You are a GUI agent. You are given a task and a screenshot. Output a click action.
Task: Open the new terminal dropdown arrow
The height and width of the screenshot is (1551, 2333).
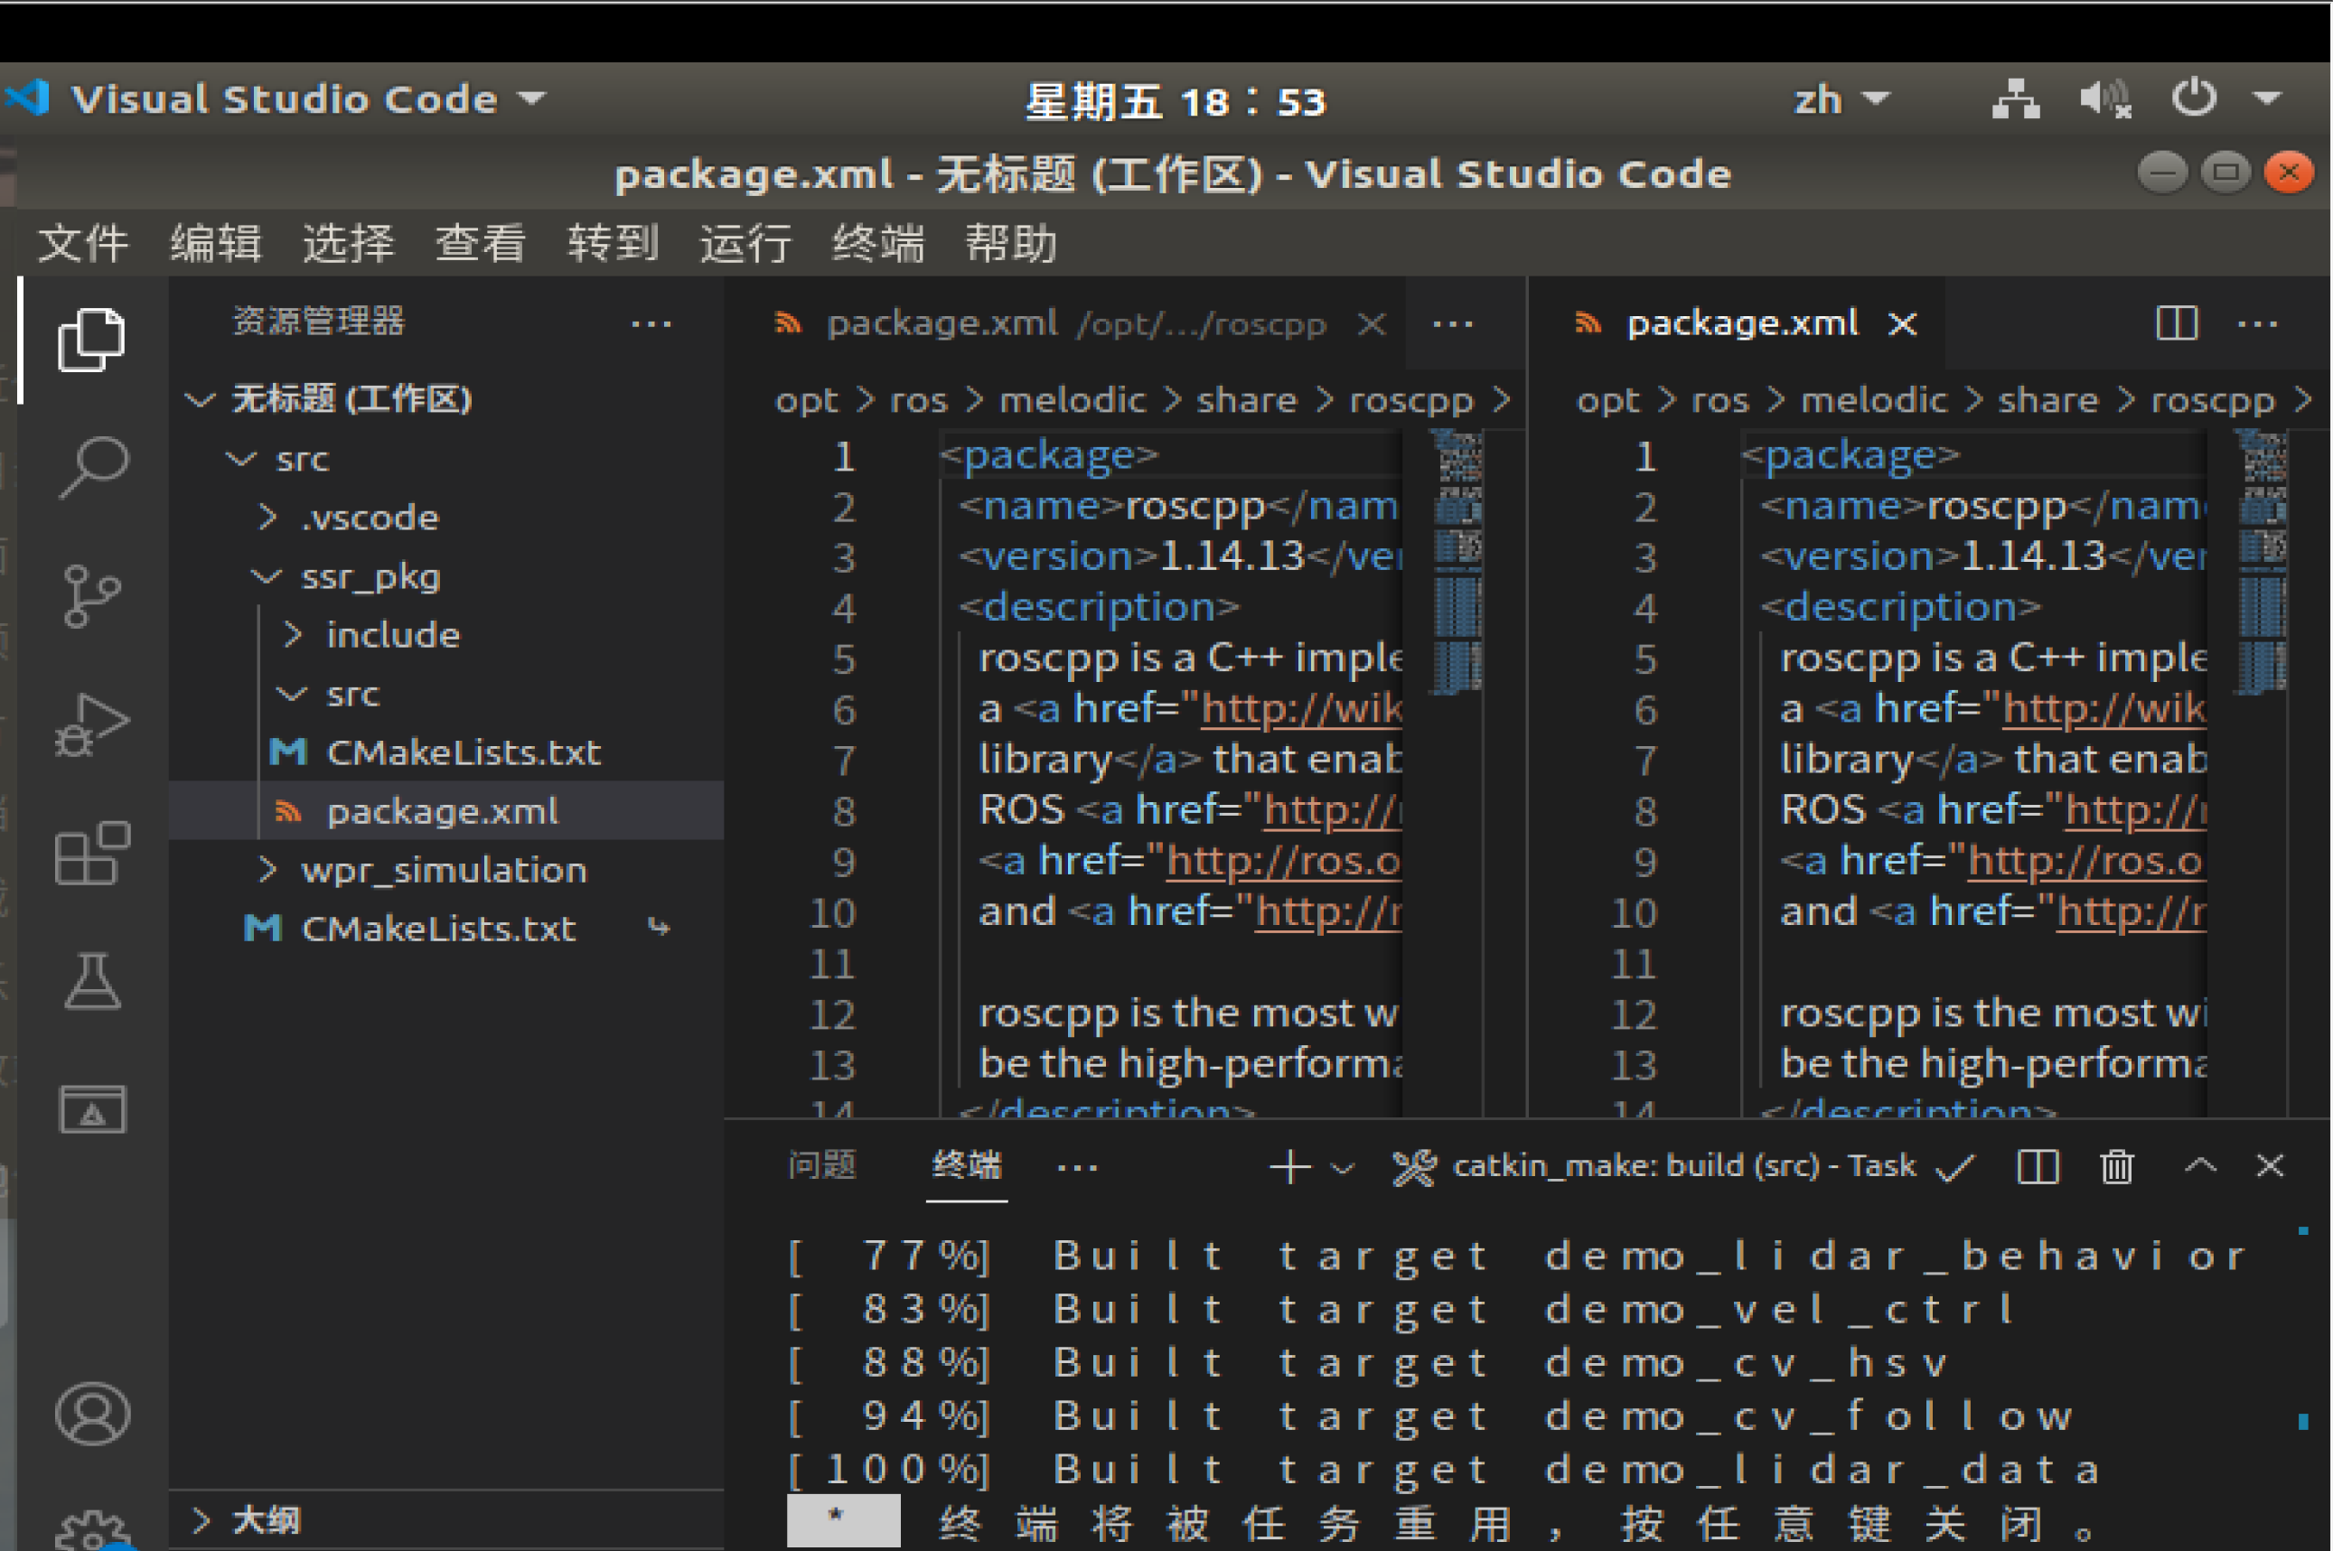pyautogui.click(x=1343, y=1168)
